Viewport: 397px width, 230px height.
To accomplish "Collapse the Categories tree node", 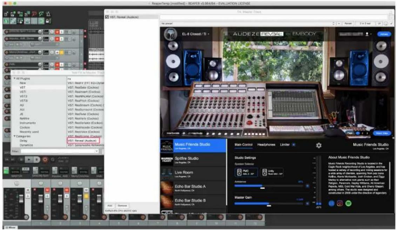I will pos(14,136).
